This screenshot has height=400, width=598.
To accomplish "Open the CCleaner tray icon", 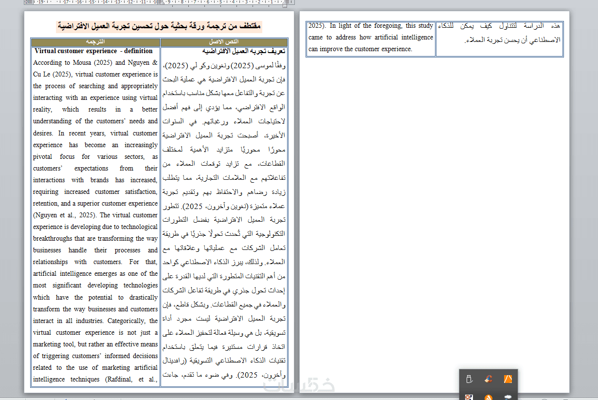I will pyautogui.click(x=489, y=379).
